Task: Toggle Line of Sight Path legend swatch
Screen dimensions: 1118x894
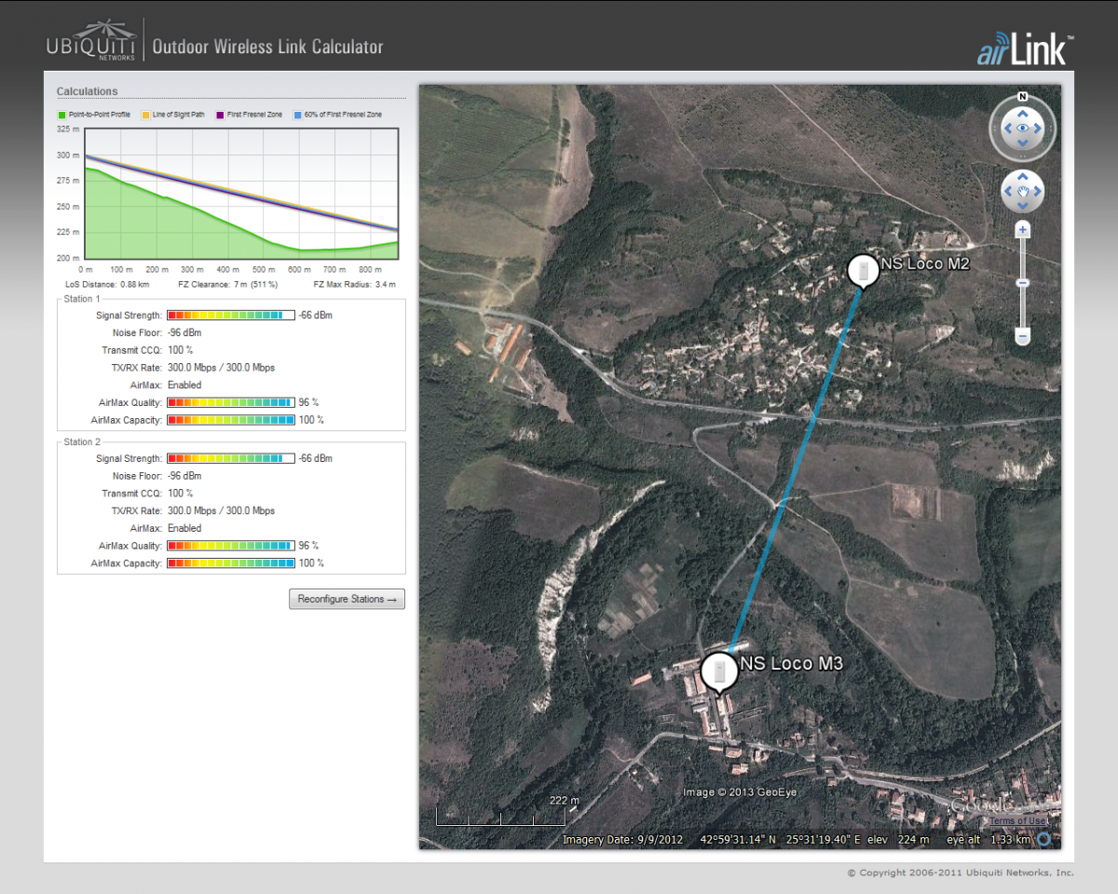Action: 145,115
